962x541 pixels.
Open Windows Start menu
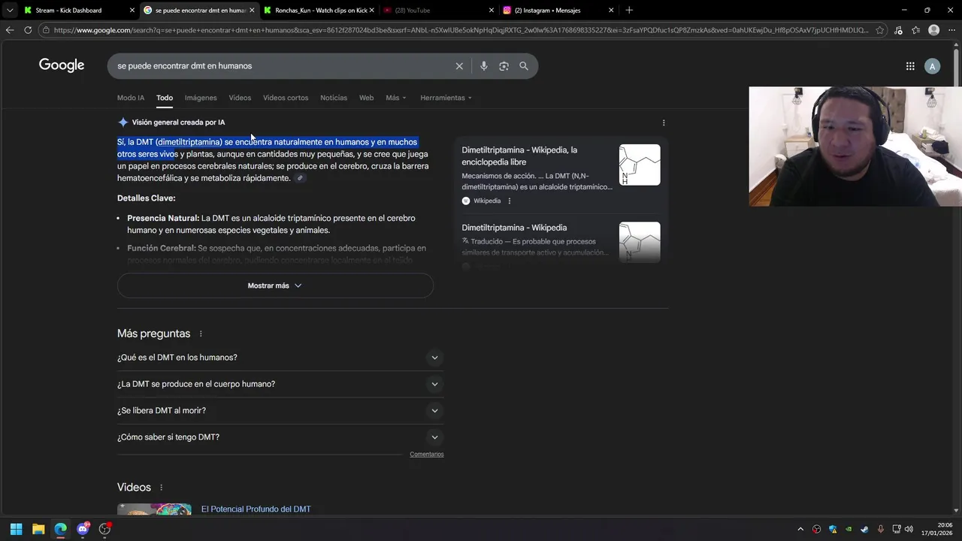[x=16, y=529]
